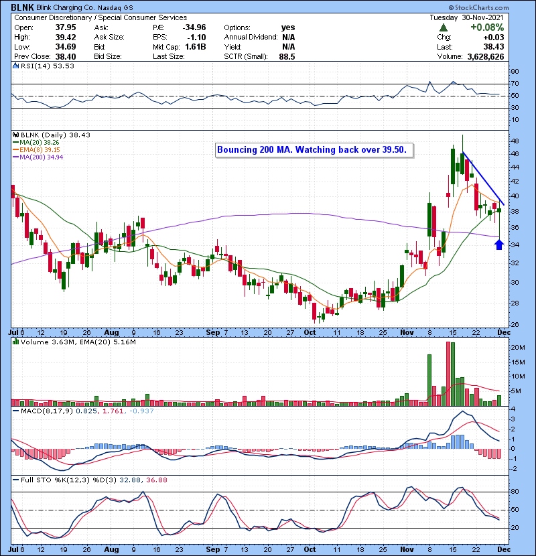Click the +0.08% percent change
The image size is (536, 556).
coord(487,27)
